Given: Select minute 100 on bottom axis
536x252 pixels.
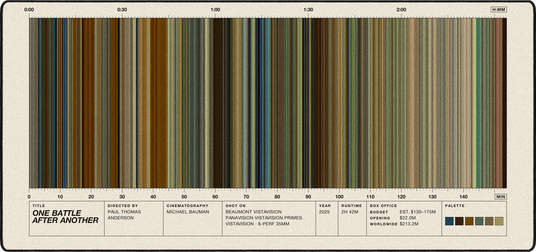Looking at the screenshot, I should point(339,196).
